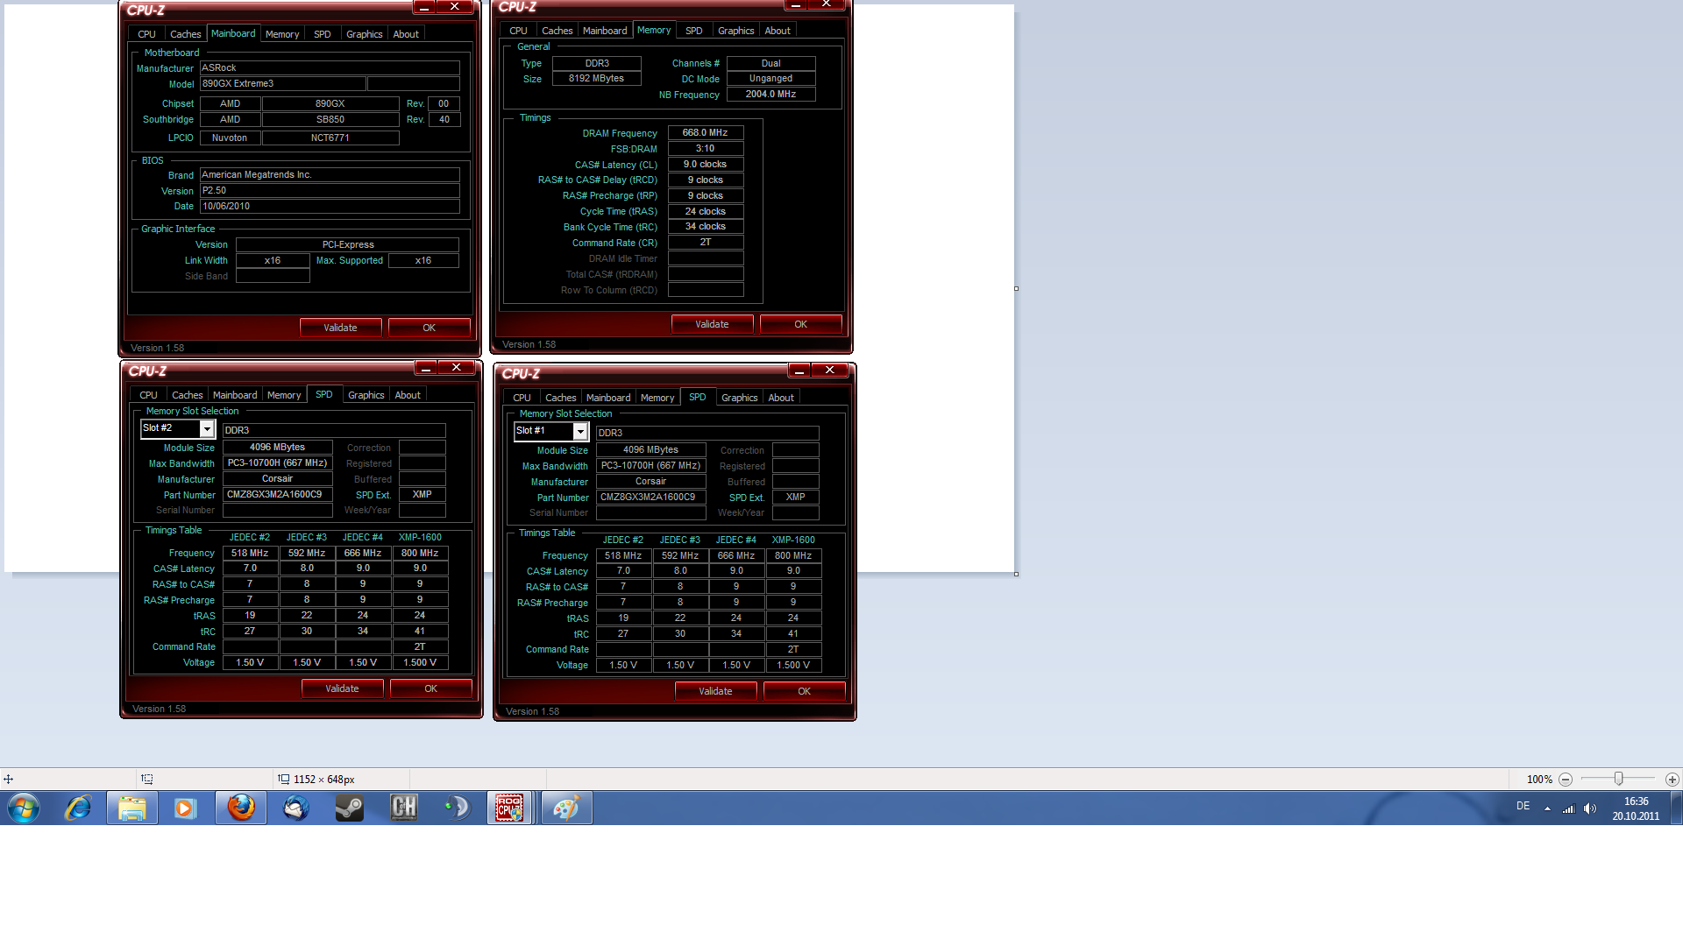Click the FSB:DRAM 3:10 value
Viewport: 1683px width, 946px height.
(x=706, y=148)
